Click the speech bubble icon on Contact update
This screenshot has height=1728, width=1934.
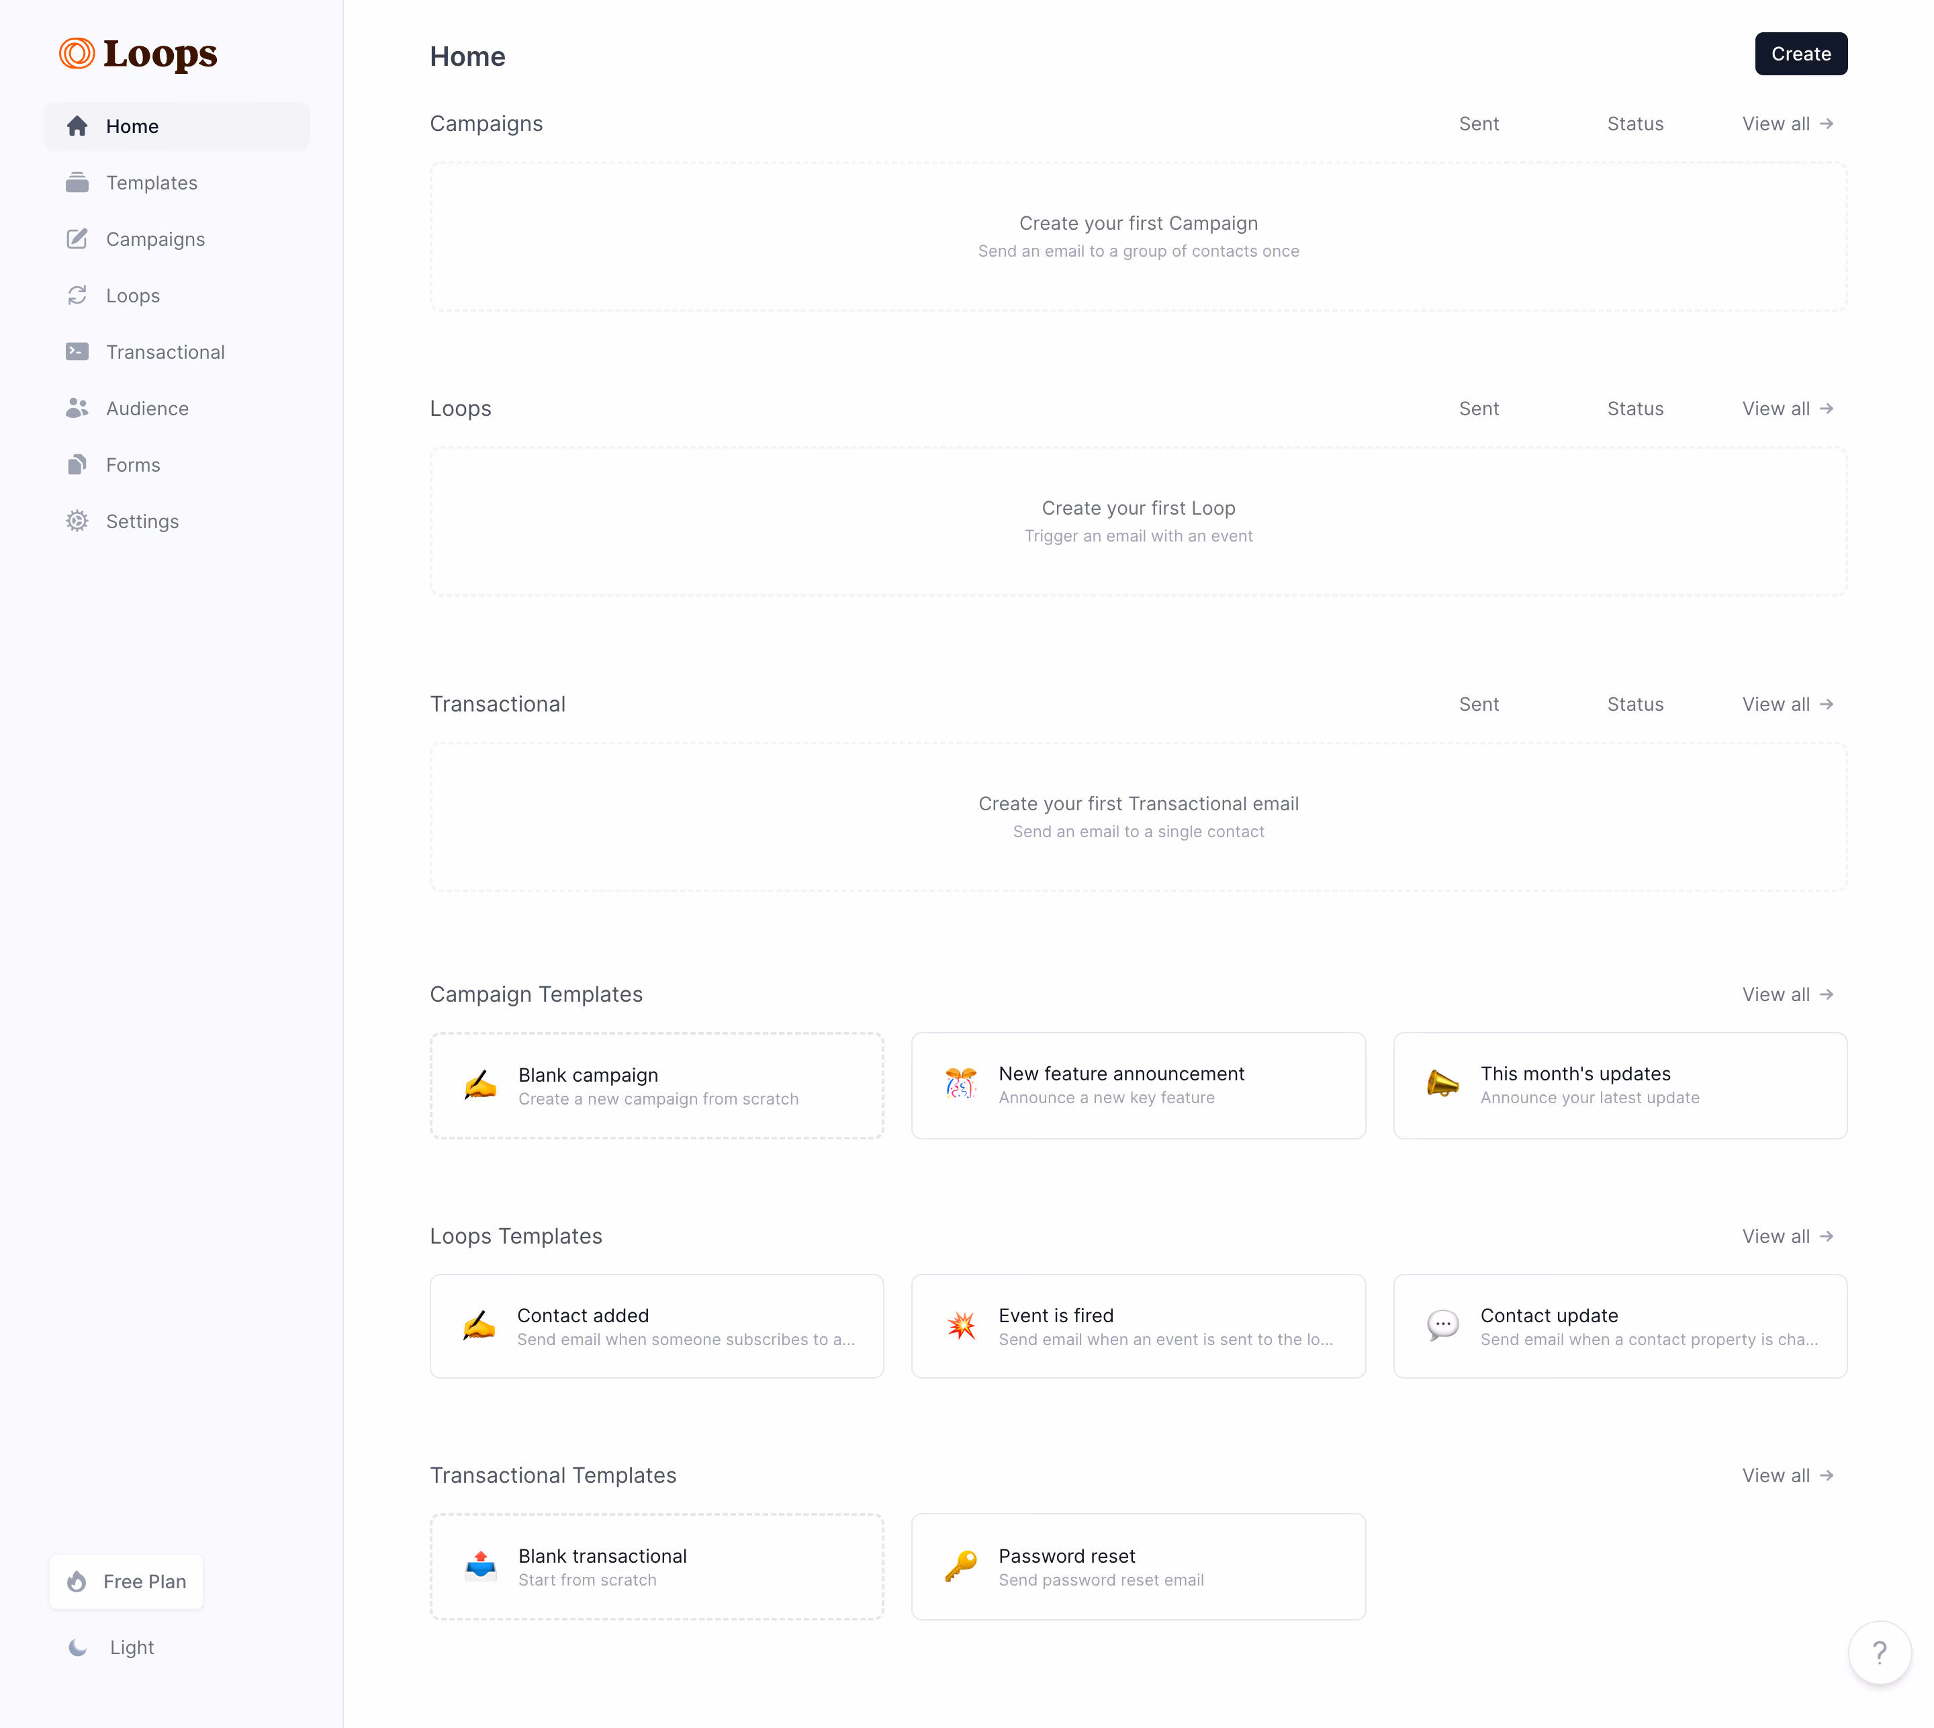(x=1442, y=1326)
